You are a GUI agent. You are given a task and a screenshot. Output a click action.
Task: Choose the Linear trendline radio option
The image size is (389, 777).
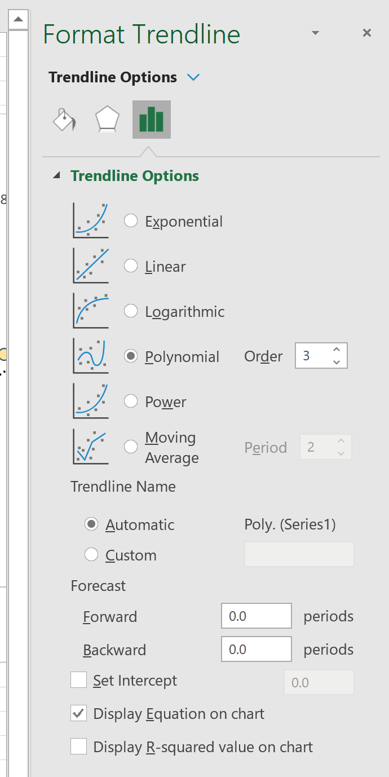pyautogui.click(x=131, y=266)
